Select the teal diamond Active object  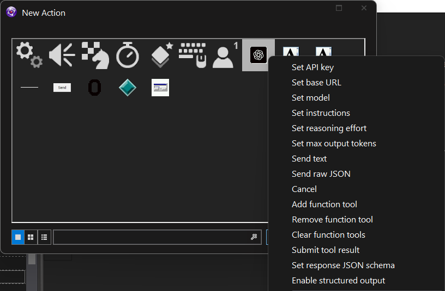128,88
